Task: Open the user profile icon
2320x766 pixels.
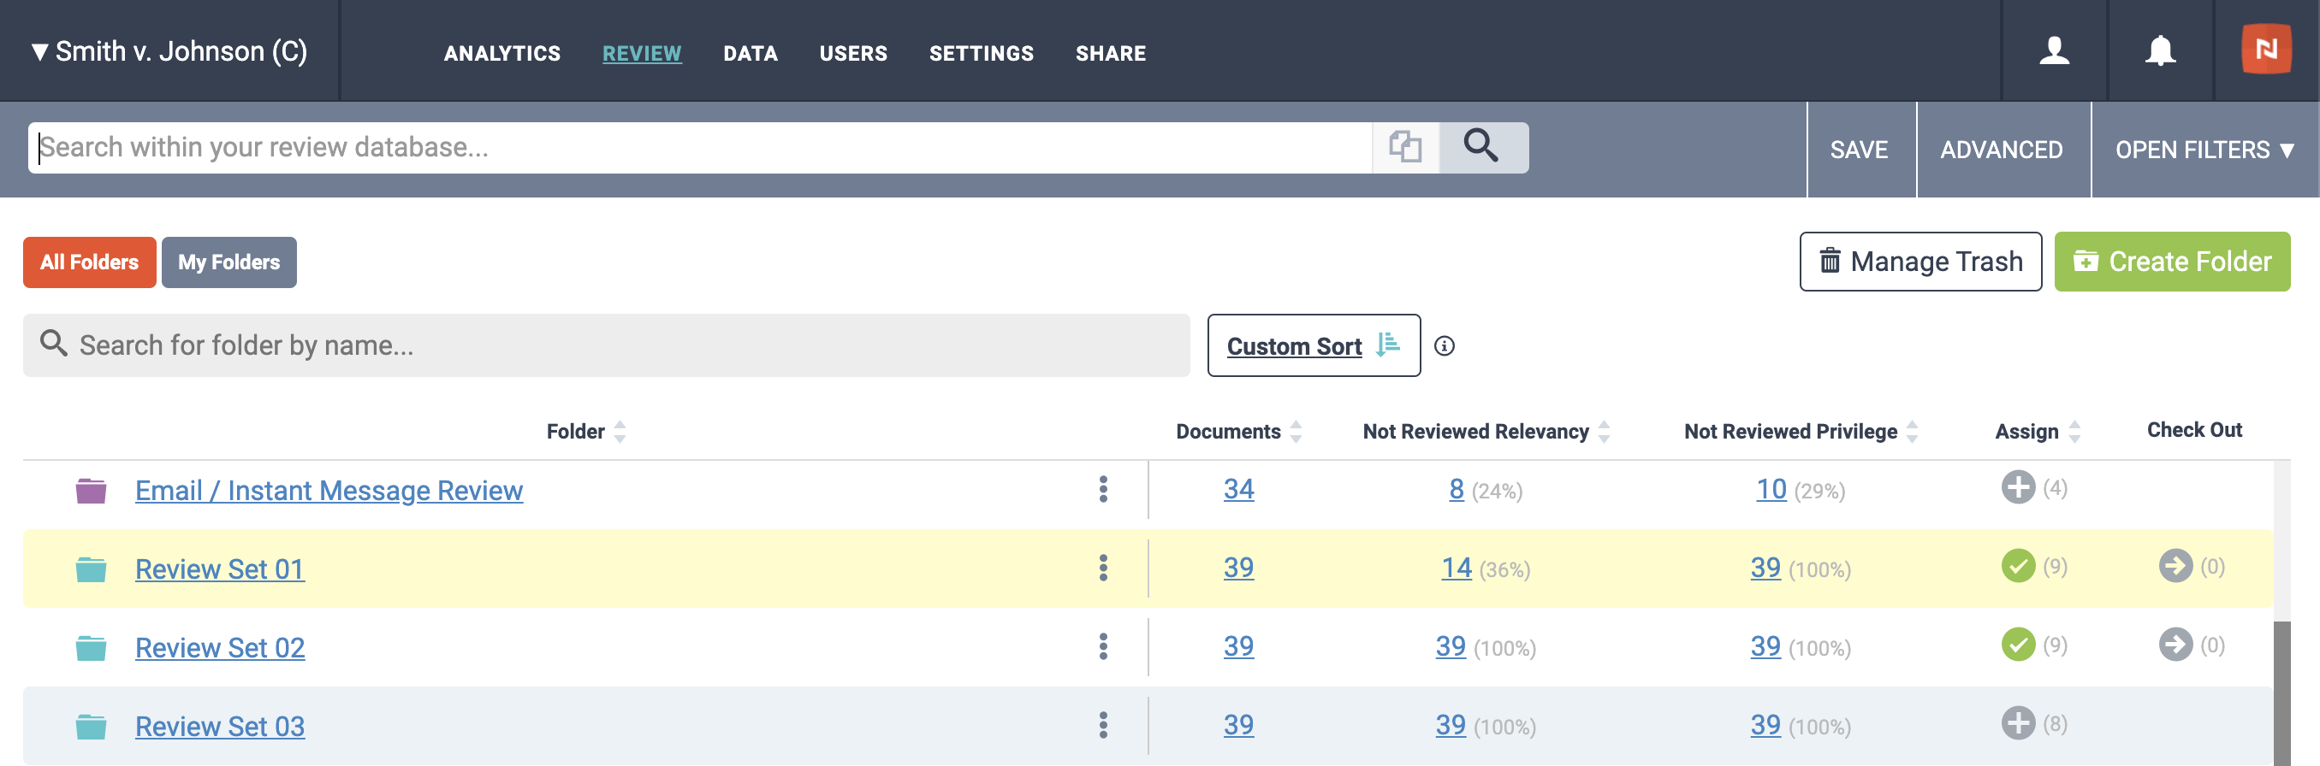Action: pos(2055,50)
